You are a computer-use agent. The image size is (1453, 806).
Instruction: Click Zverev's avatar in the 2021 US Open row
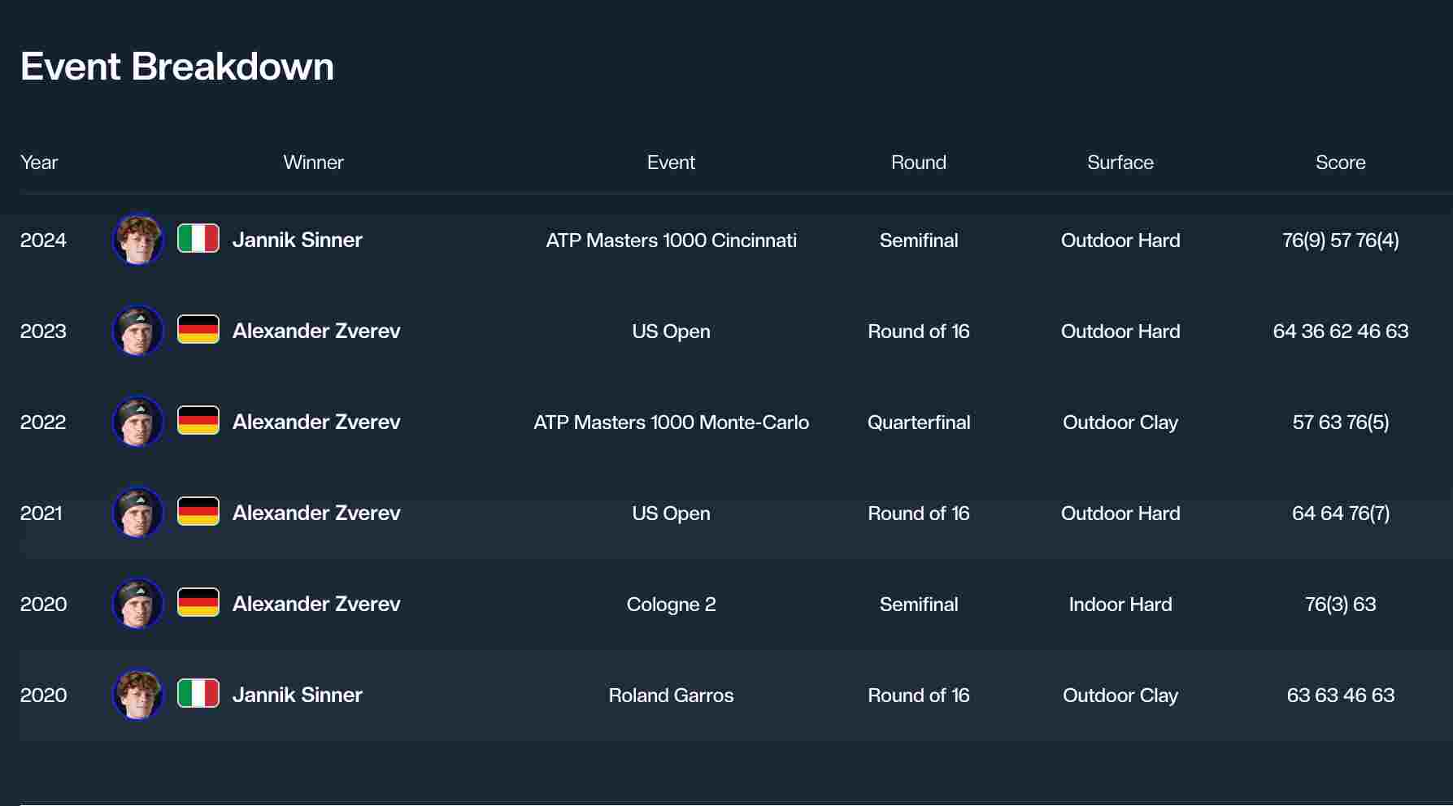pos(137,513)
